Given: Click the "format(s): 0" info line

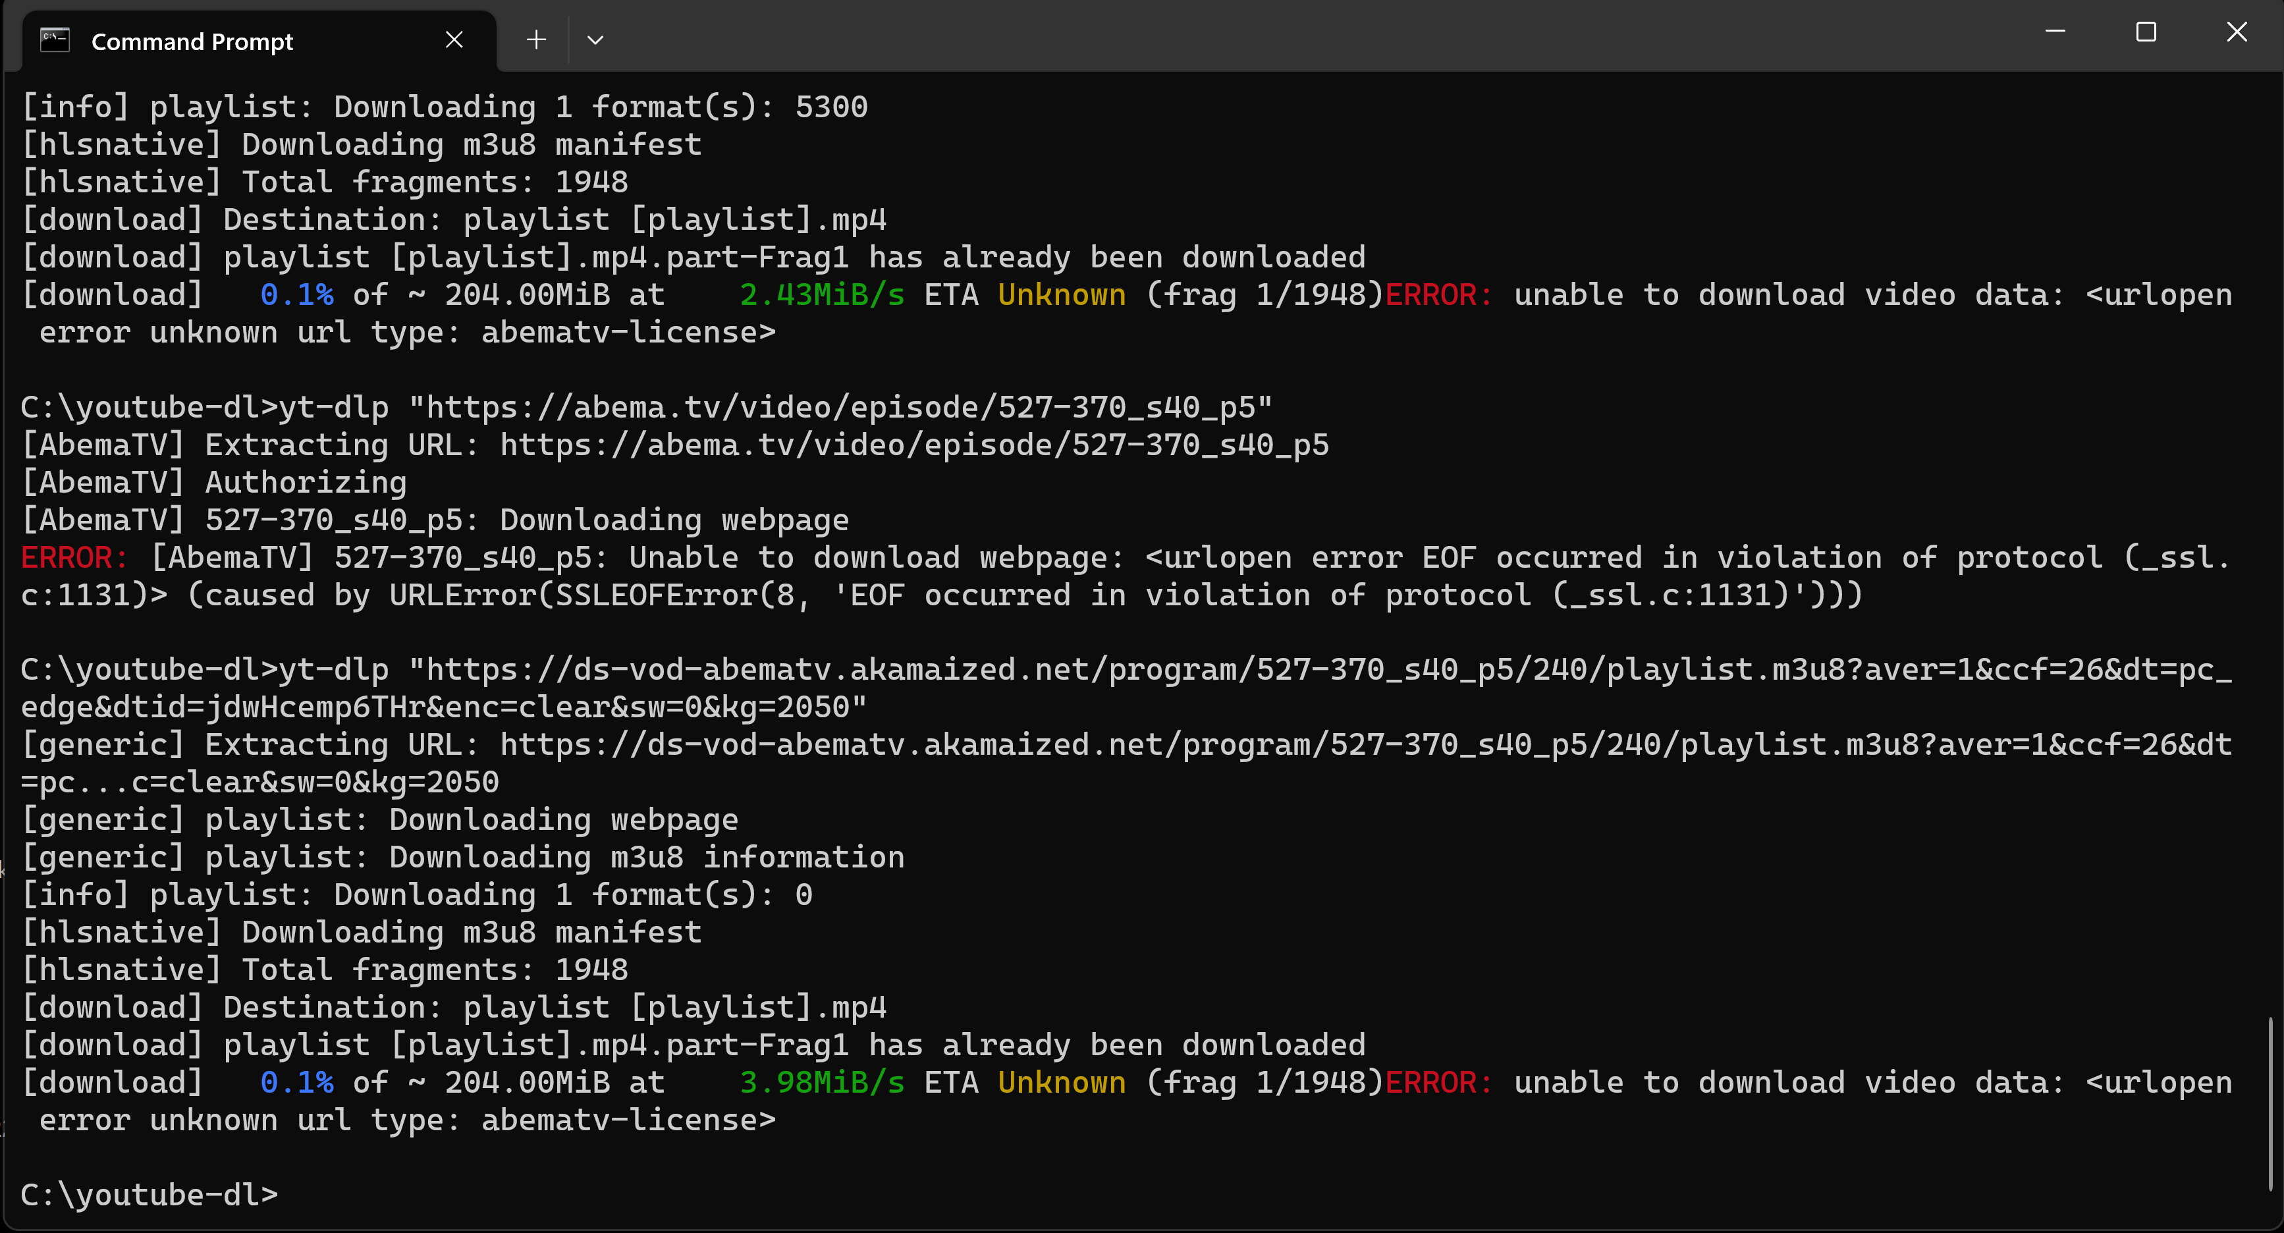Looking at the screenshot, I should tap(416, 894).
